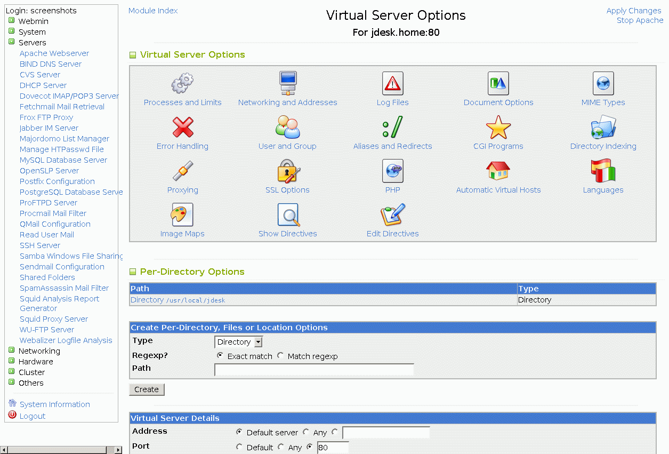Viewport: 669px width, 454px height.
Task: Open the Processes and Limits gear icon
Action: click(182, 84)
